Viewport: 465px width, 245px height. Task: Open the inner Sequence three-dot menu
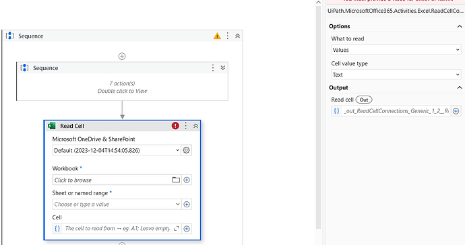click(213, 68)
